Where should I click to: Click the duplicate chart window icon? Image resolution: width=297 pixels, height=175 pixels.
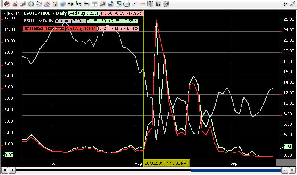[119, 4]
